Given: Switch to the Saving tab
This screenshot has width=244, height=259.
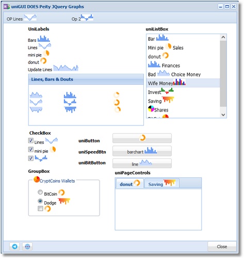Looking at the screenshot, I should click(162, 183).
